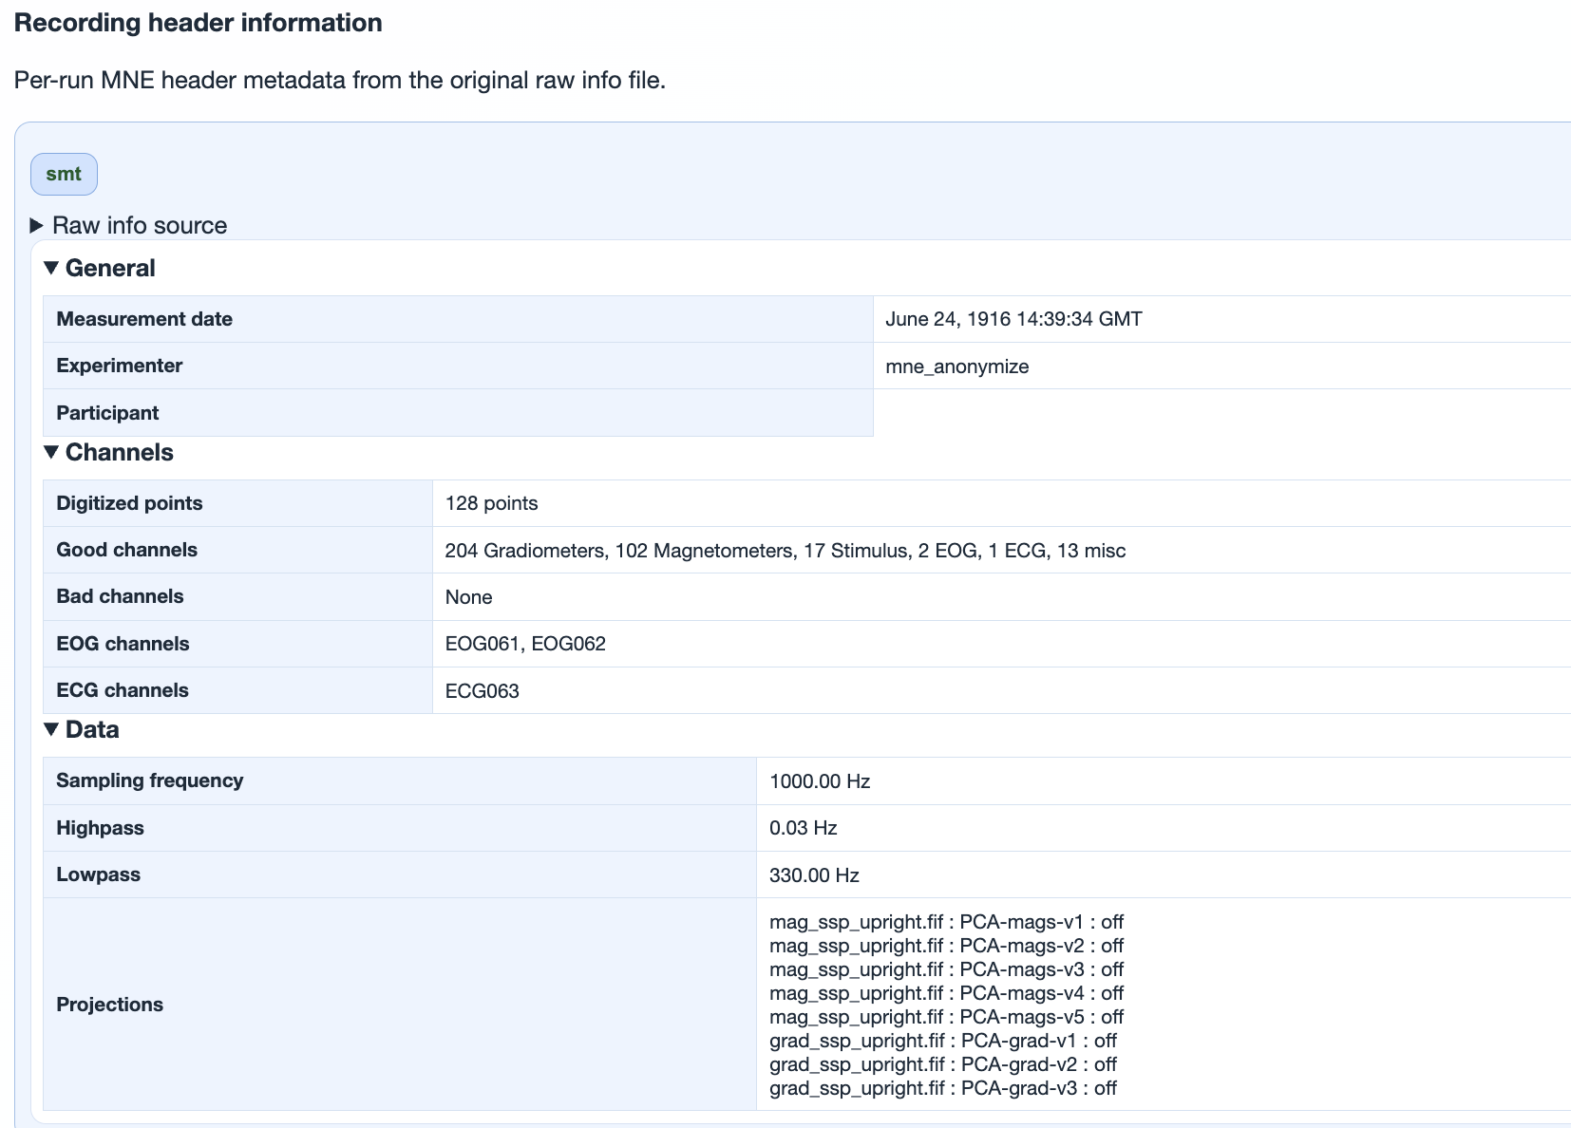Click the 128 points digitized value
The width and height of the screenshot is (1571, 1128).
point(491,504)
